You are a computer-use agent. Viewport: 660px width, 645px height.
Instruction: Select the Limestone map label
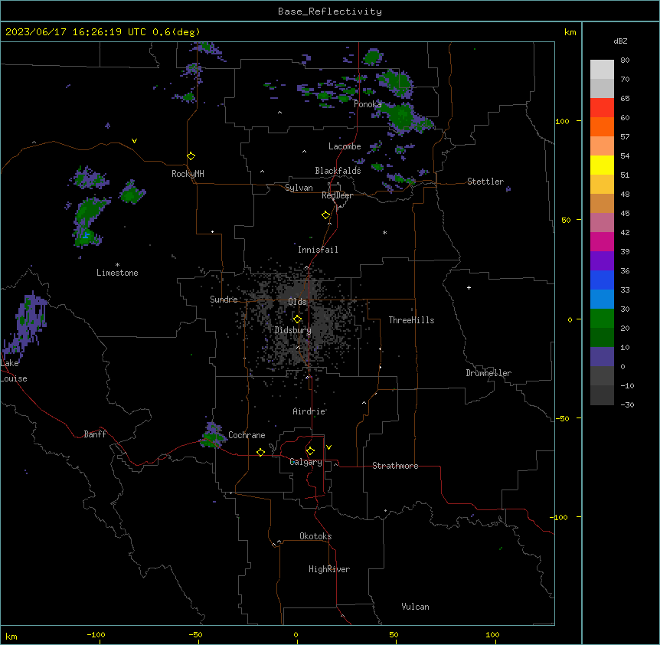coord(117,273)
